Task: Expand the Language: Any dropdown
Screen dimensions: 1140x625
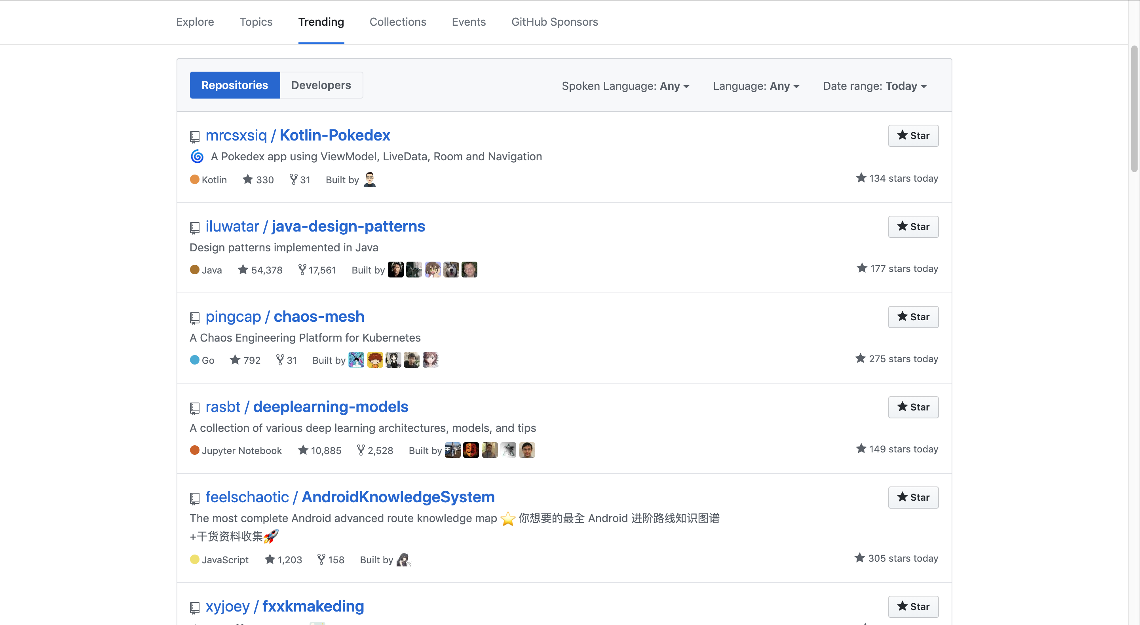Action: 756,86
